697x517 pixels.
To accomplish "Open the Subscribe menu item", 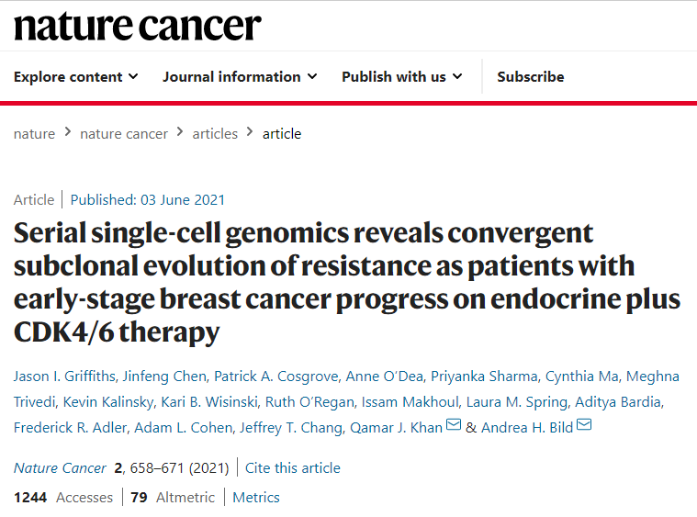I will pyautogui.click(x=530, y=77).
